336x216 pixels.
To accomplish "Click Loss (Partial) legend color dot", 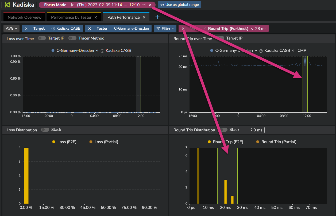I will tap(91, 142).
